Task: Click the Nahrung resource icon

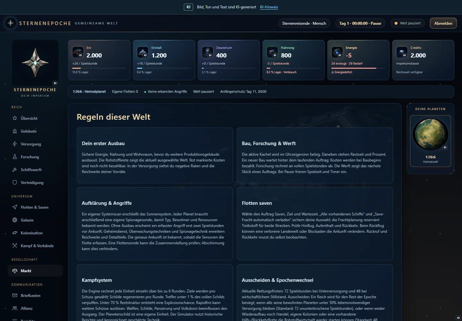Action: click(x=272, y=52)
